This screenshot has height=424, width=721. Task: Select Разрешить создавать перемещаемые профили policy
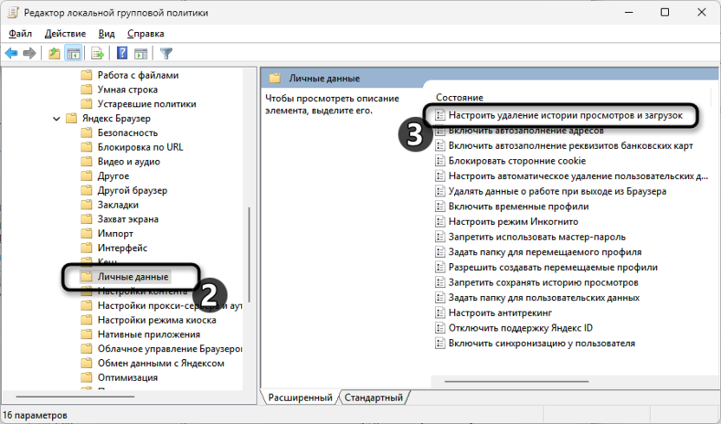(553, 267)
